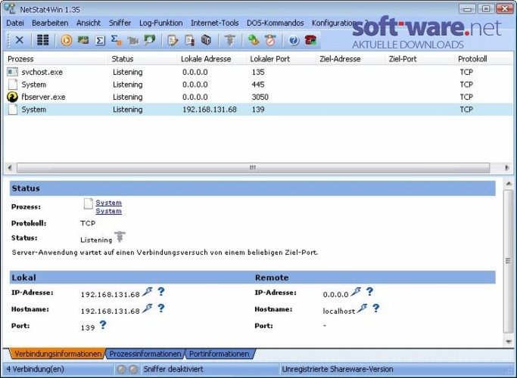Click the list's left scroll arrow
Screen dimensions: 517x378
tap(10, 168)
